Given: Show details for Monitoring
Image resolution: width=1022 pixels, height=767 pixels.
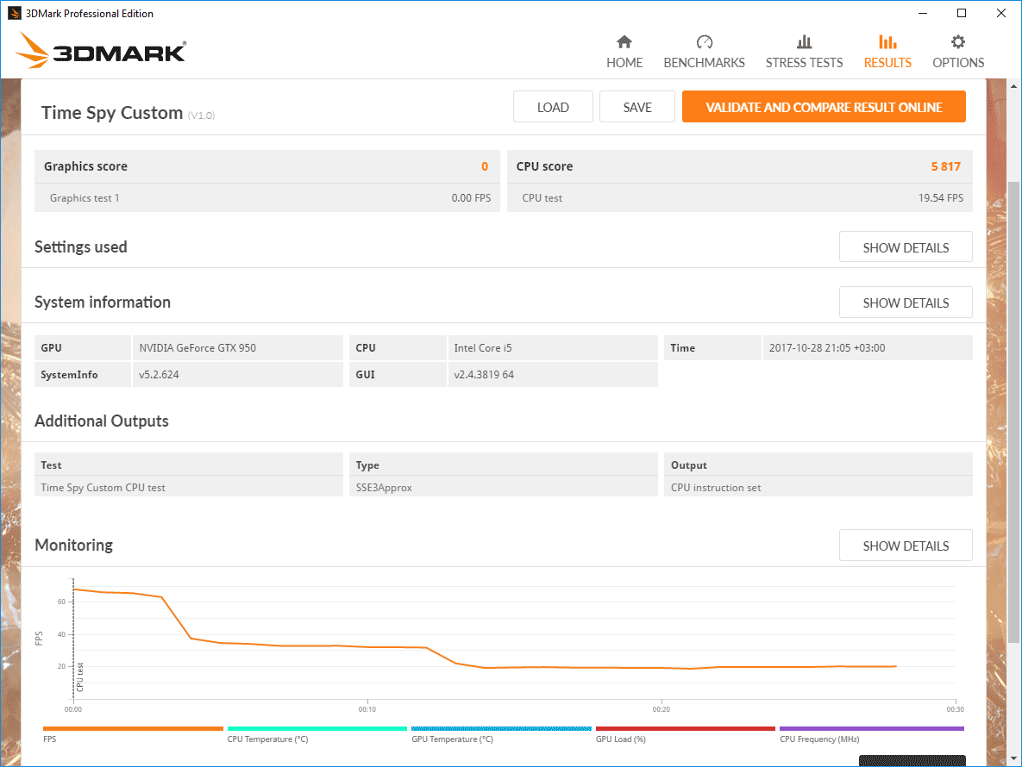Looking at the screenshot, I should coord(906,546).
